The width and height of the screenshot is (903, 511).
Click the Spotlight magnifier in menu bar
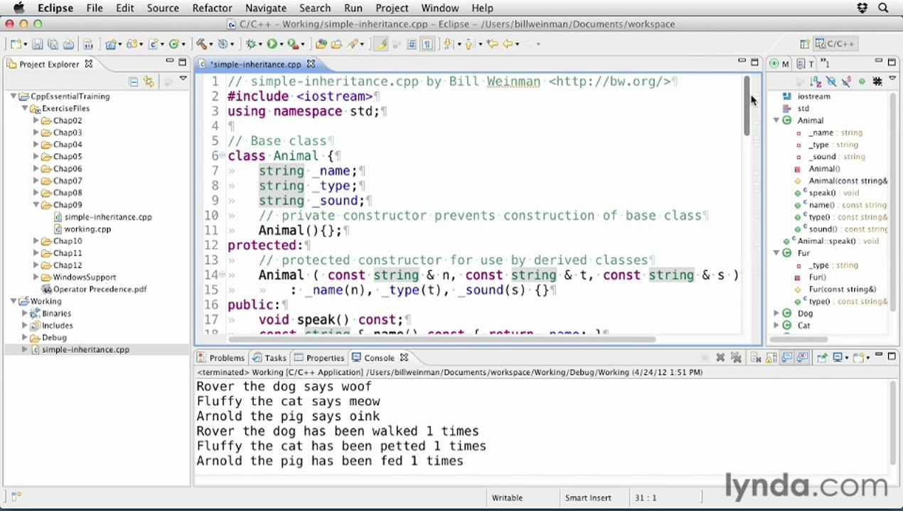[x=883, y=8]
